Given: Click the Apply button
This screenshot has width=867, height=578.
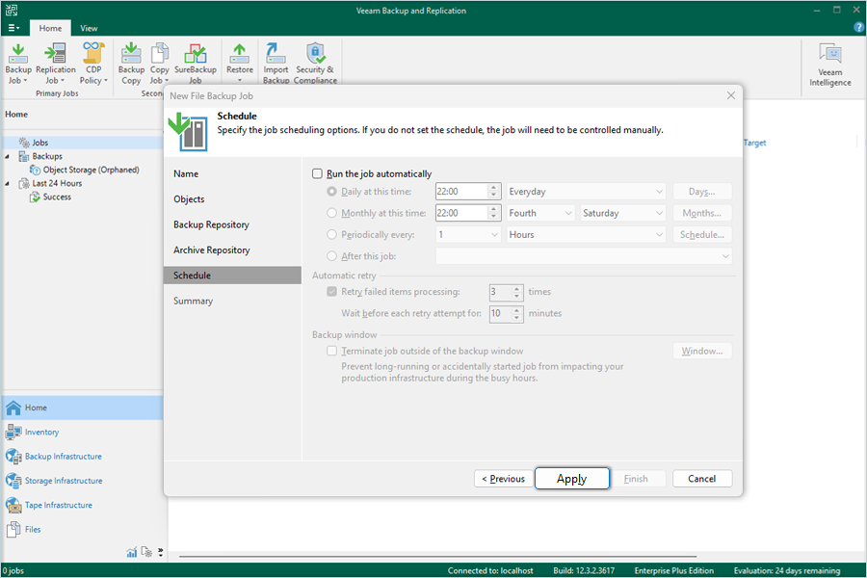Looking at the screenshot, I should point(571,479).
